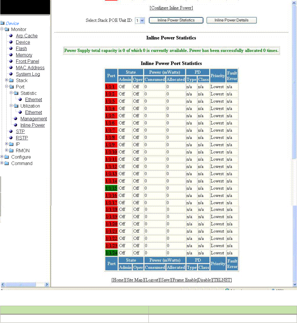The width and height of the screenshot is (297, 323).
Task: Click the Logout footer link
Action: [x=152, y=280]
